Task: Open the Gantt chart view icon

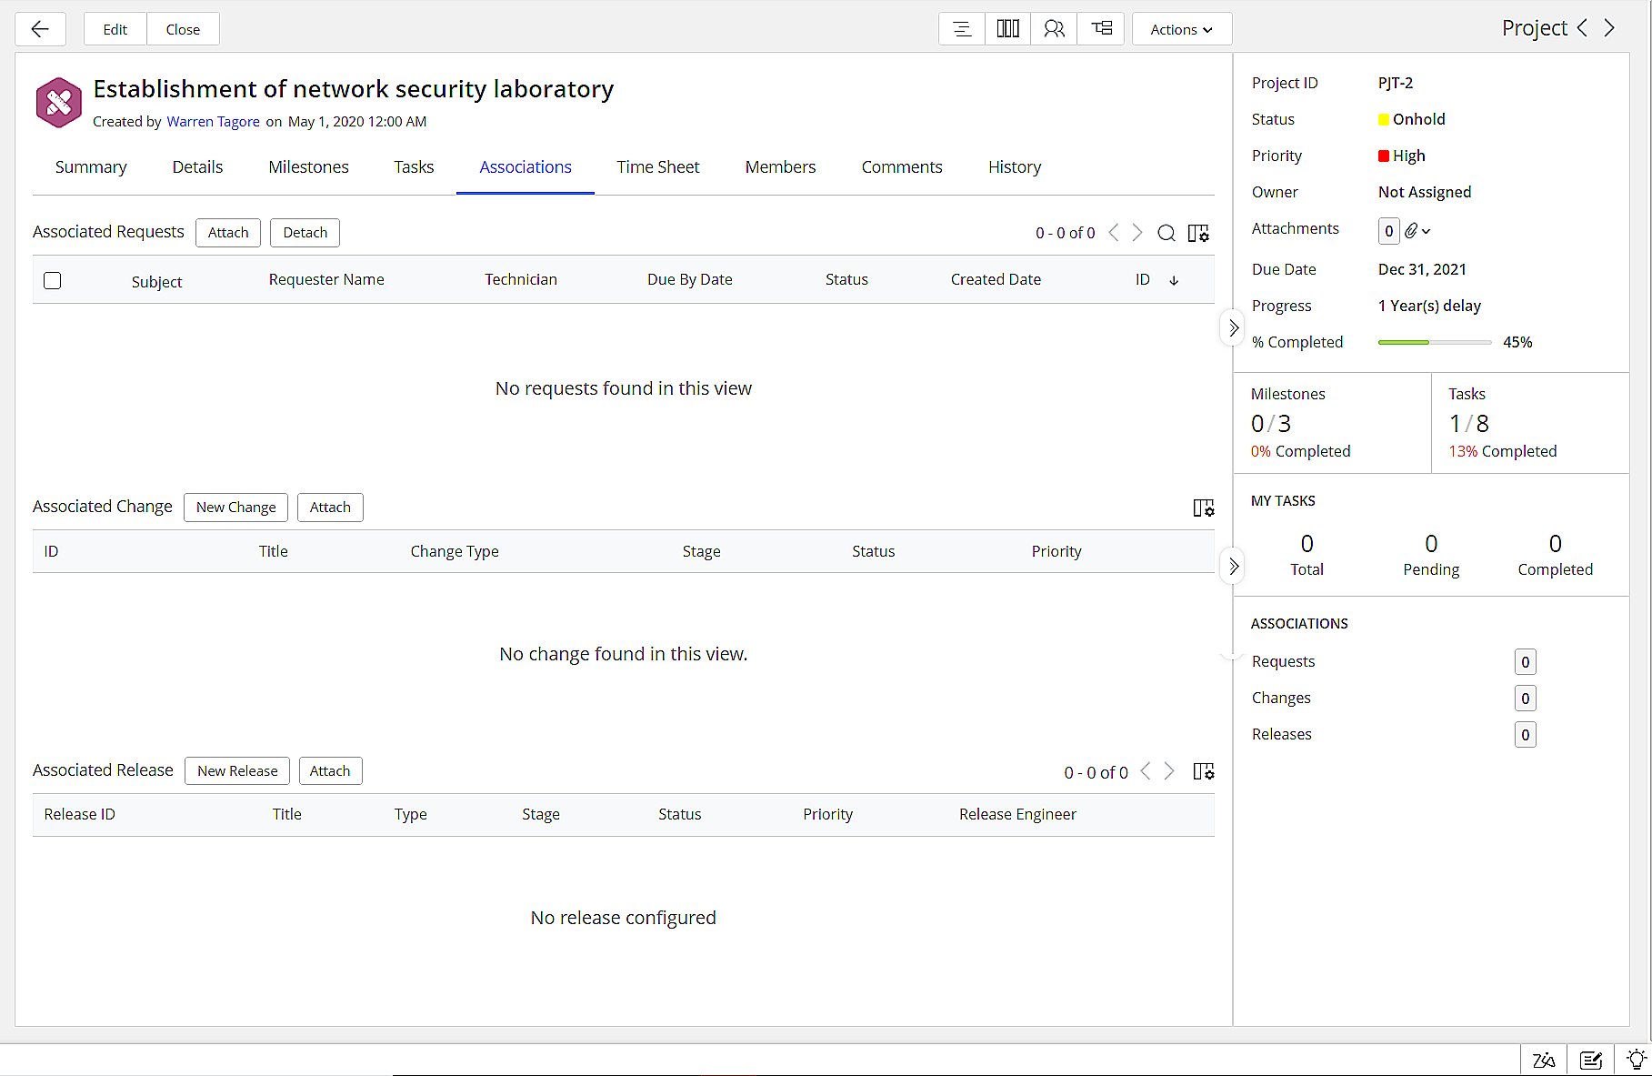Action: [x=1101, y=29]
